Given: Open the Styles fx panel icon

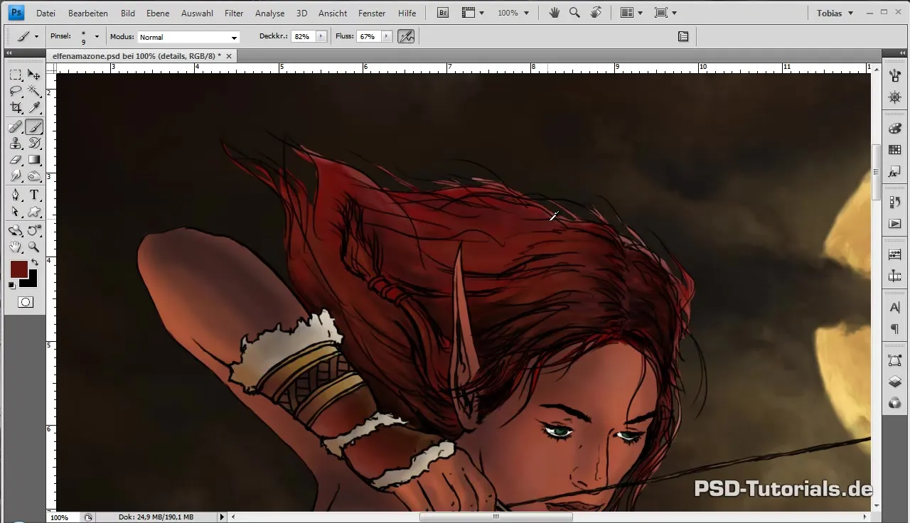Looking at the screenshot, I should point(895,173).
